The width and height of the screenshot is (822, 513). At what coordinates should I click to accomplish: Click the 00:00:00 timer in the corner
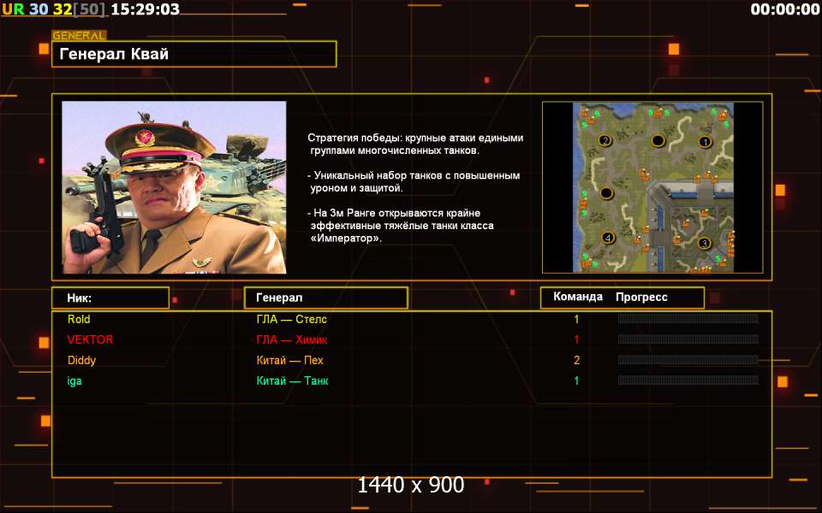(x=785, y=9)
